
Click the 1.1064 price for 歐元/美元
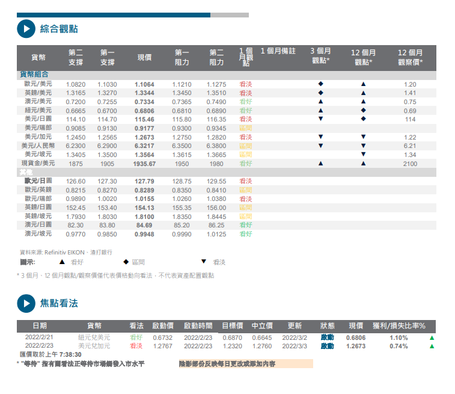pyautogui.click(x=144, y=84)
